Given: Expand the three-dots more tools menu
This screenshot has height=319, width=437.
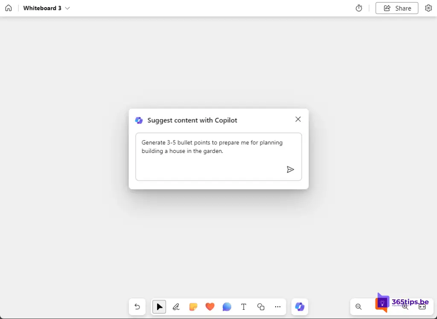Looking at the screenshot, I should coord(278,307).
